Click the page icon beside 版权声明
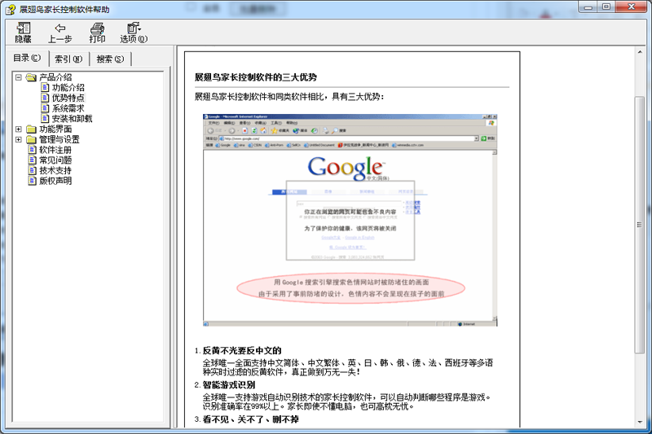 [33, 181]
